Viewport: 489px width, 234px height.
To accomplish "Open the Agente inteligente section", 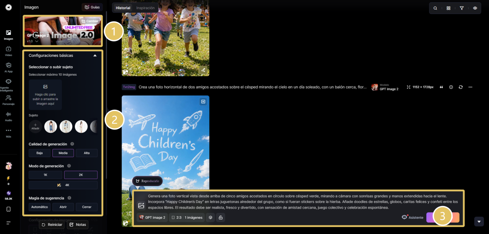I will click(8, 85).
